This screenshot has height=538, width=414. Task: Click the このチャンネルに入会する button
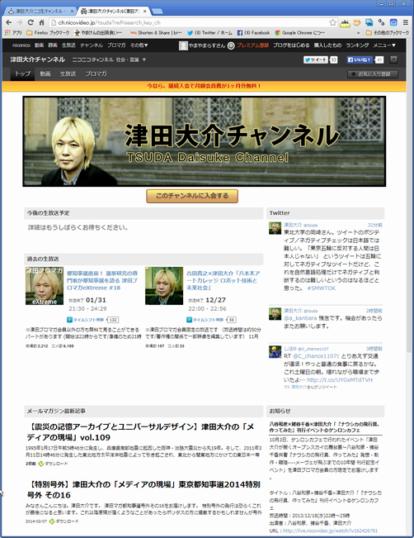coord(192,196)
